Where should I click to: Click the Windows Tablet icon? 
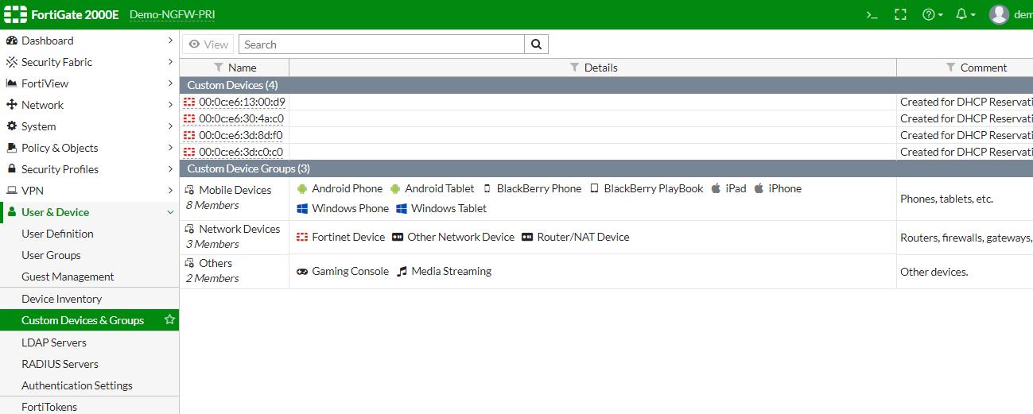tap(402, 208)
